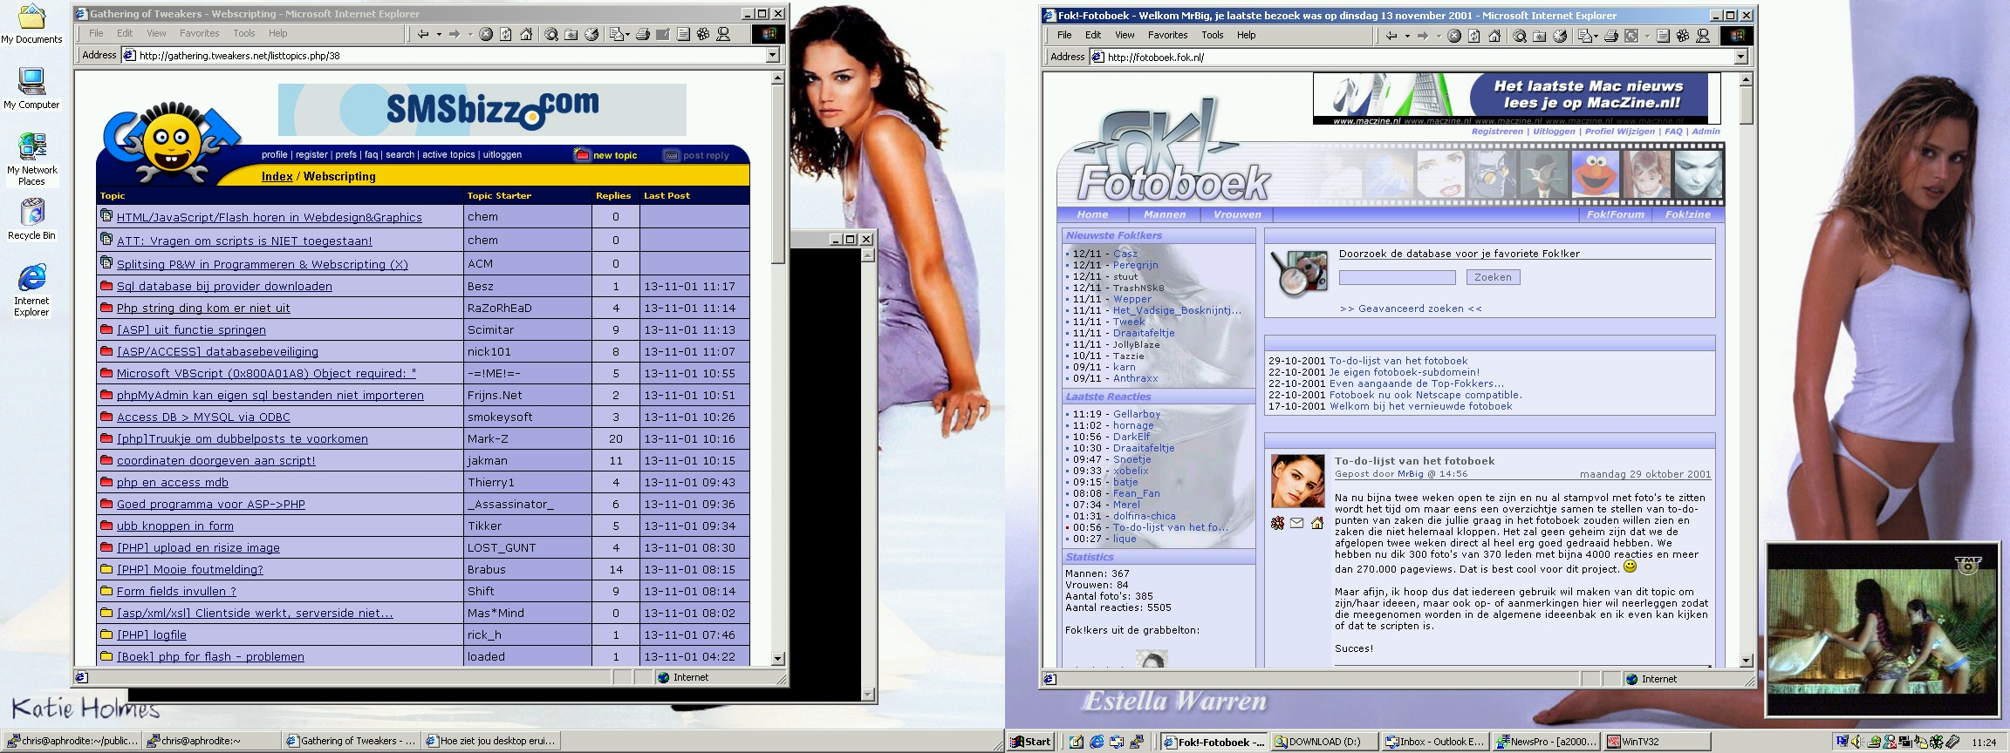Click envelope icon under To-do-lijst post avatar
Screen dimensions: 2010x753
coord(1296,523)
